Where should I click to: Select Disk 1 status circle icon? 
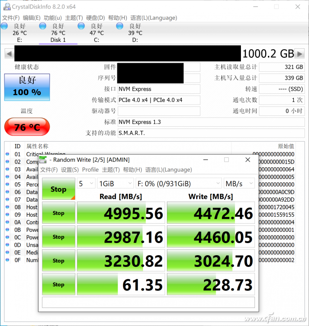click(x=42, y=26)
